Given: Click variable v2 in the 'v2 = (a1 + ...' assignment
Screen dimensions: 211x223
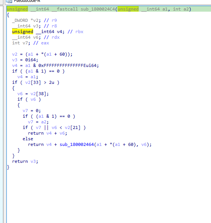Looking at the screenshot, I should (15, 54).
